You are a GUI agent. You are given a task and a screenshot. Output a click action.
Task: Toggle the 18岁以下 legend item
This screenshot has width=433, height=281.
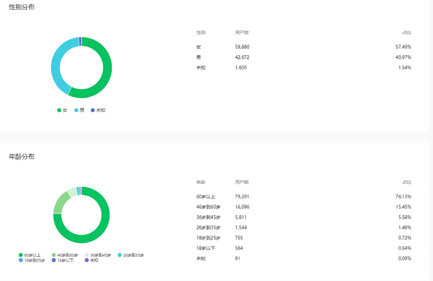[x=63, y=260]
